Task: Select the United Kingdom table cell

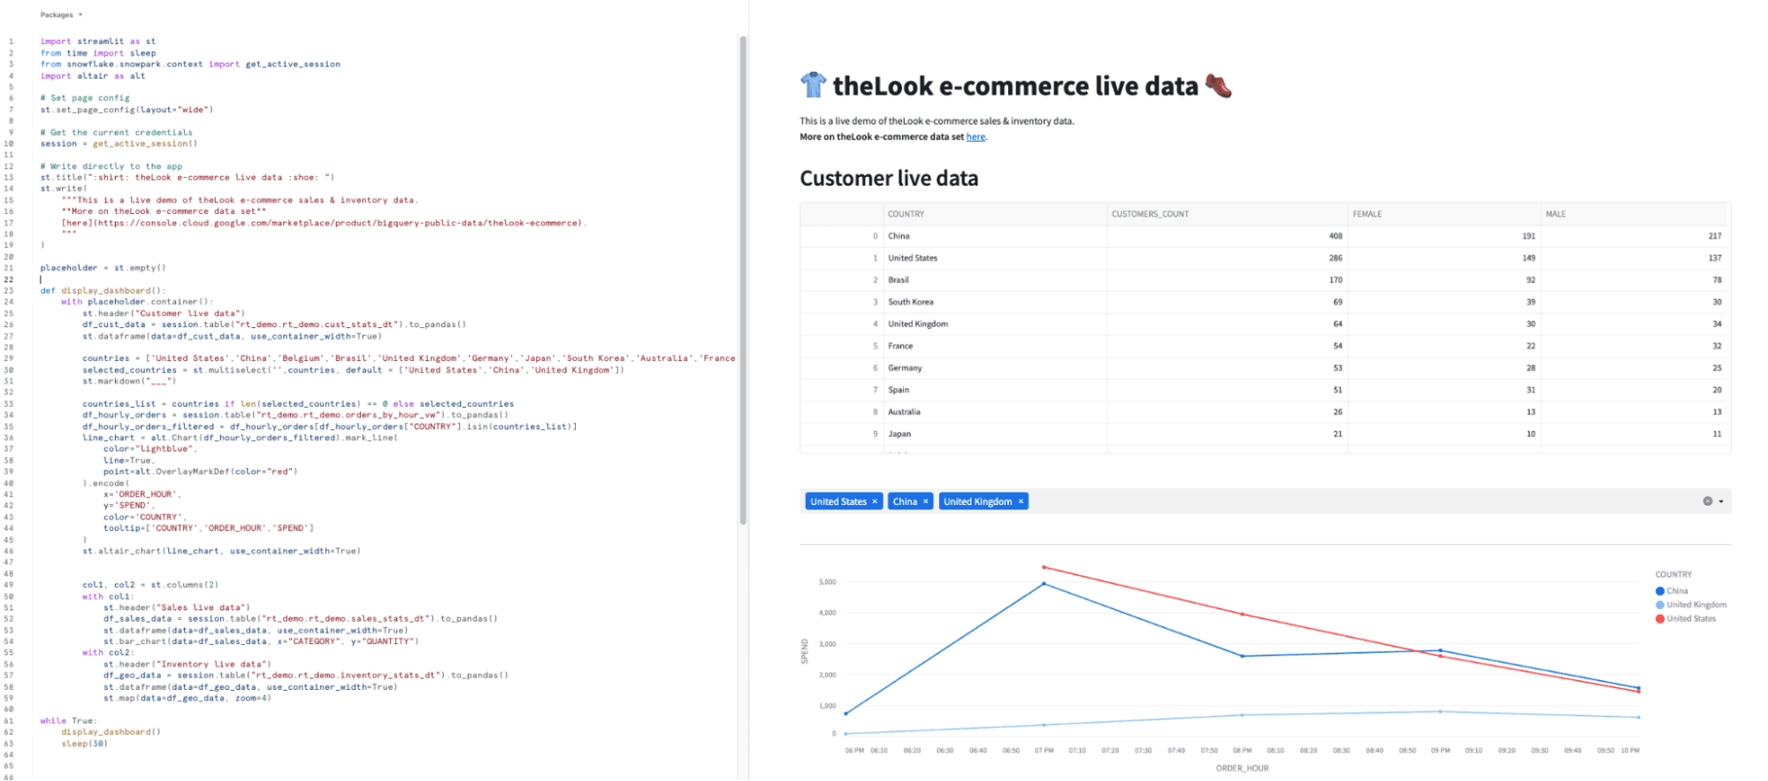Action: pos(996,325)
